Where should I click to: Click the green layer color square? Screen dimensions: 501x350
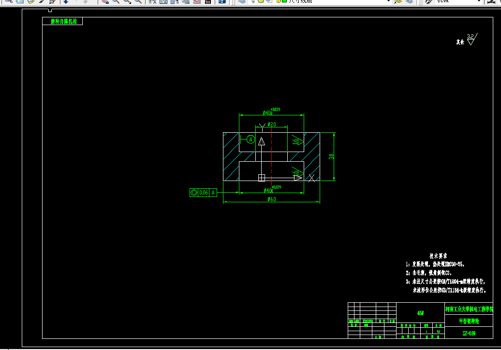click(x=284, y=1)
